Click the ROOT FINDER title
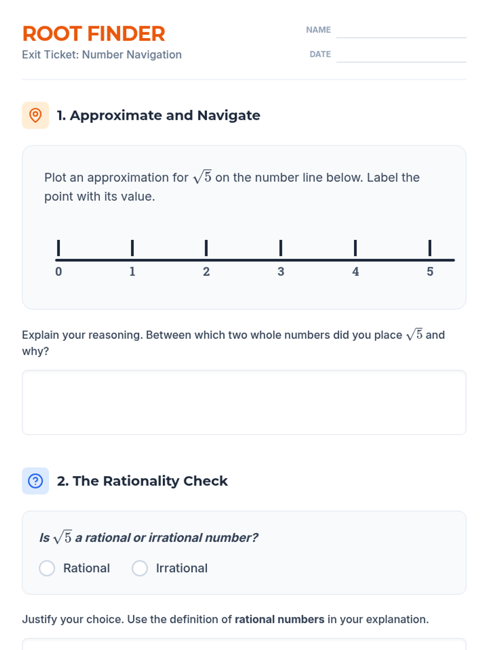 (94, 34)
